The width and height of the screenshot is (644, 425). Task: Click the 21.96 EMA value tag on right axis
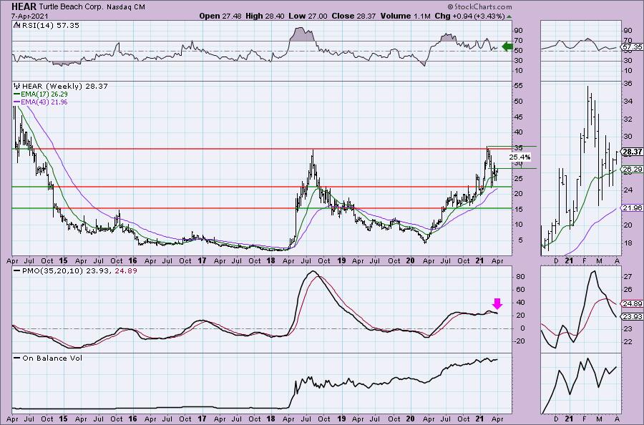(x=633, y=208)
